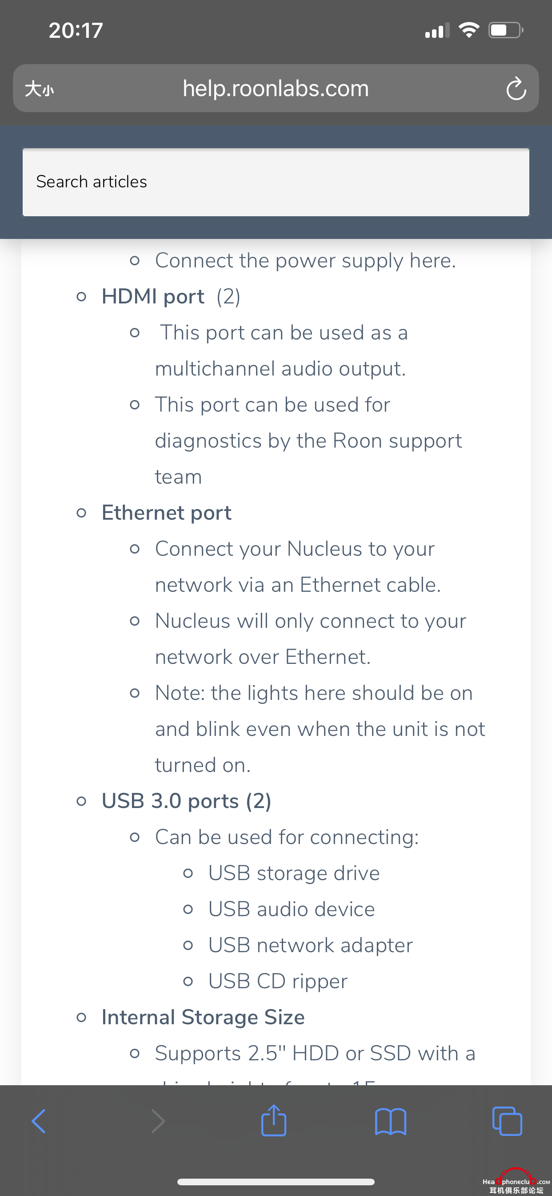Tap the Safari forward arrow
The image size is (552, 1196).
158,1121
